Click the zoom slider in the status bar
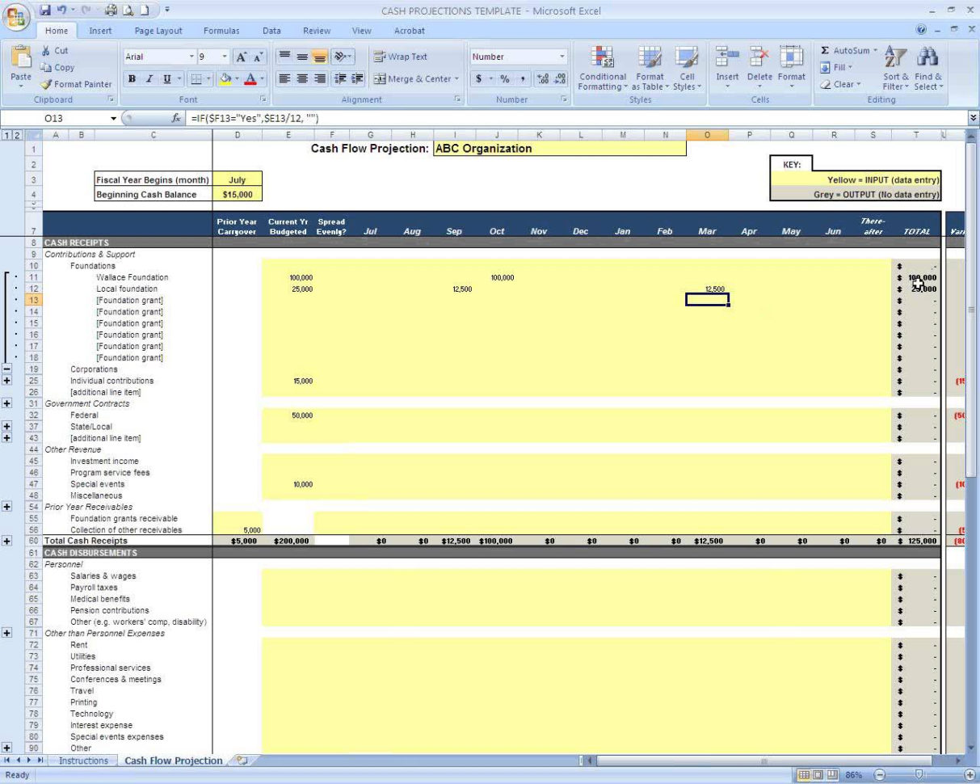 [919, 774]
